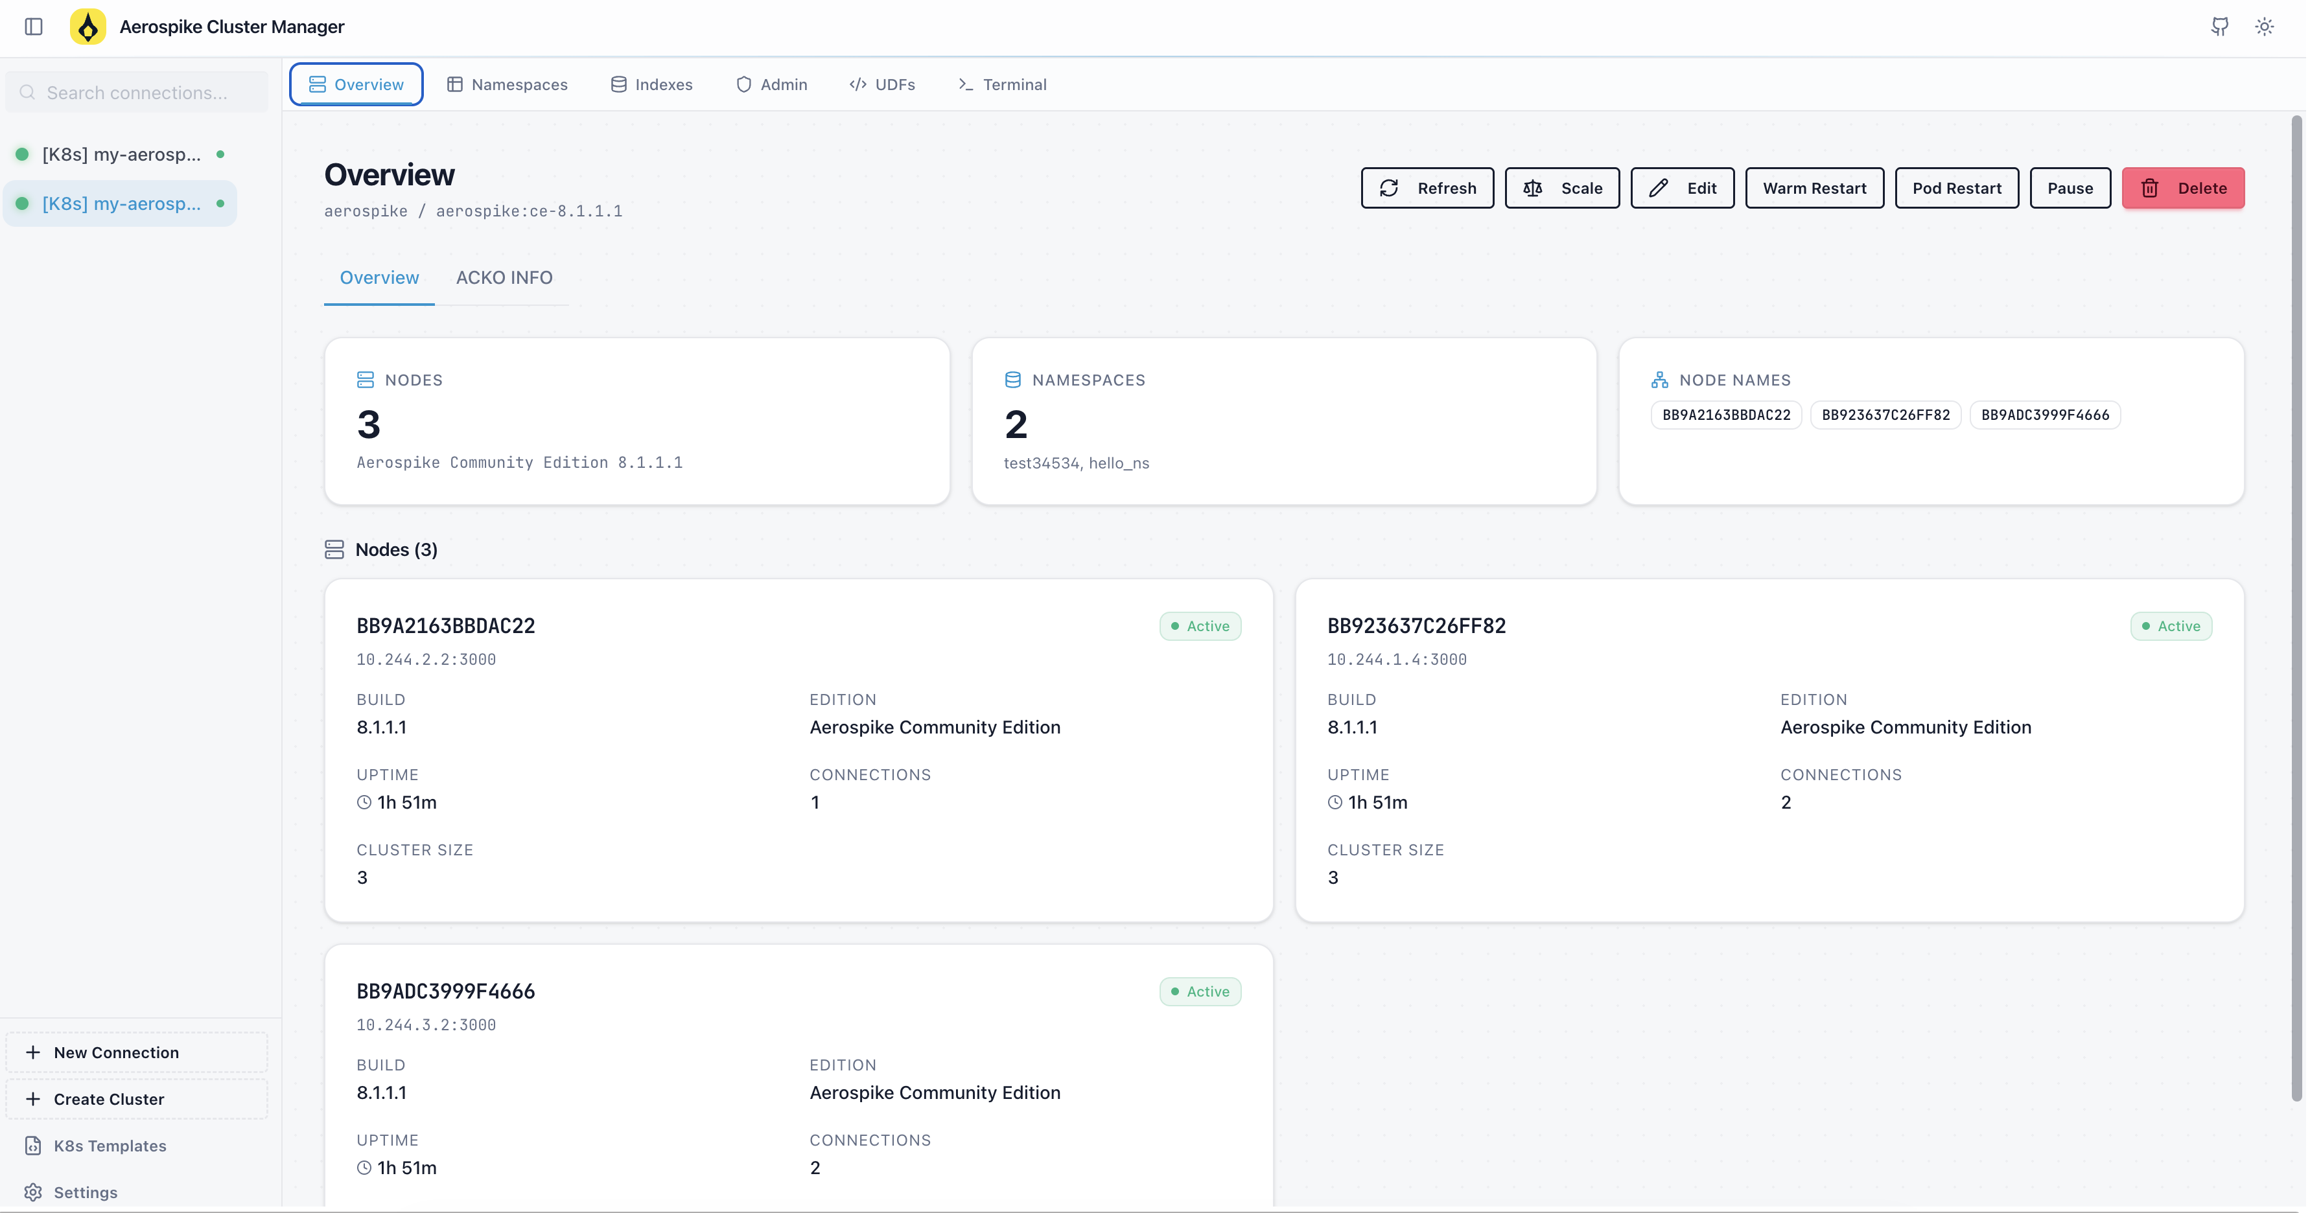2310x1213 pixels.
Task: Click the Aerospike logo icon
Action: coord(88,26)
